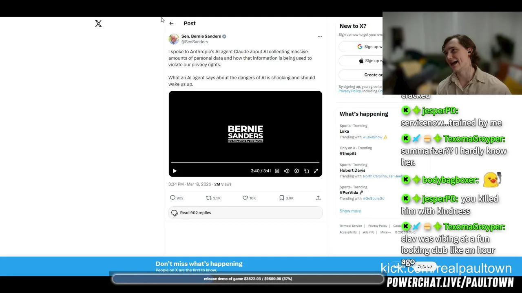
Task: Click the X logo home icon
Action: click(x=98, y=24)
